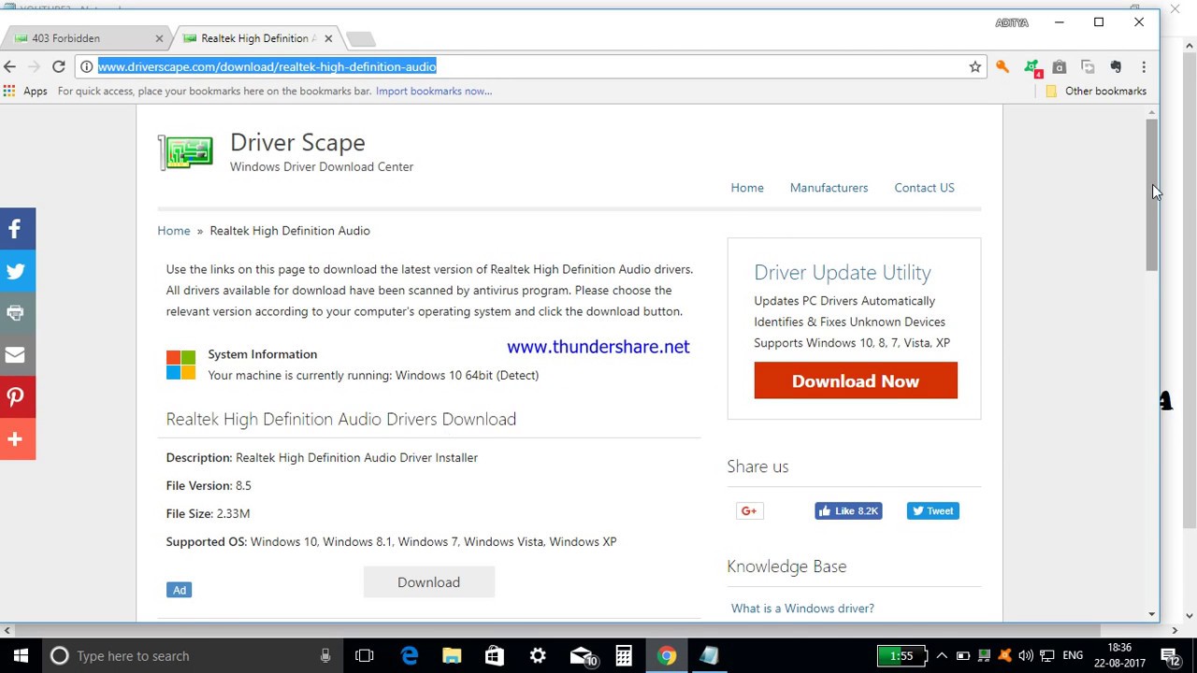Open more share options with the plus icon
This screenshot has width=1197, height=673.
(17, 439)
